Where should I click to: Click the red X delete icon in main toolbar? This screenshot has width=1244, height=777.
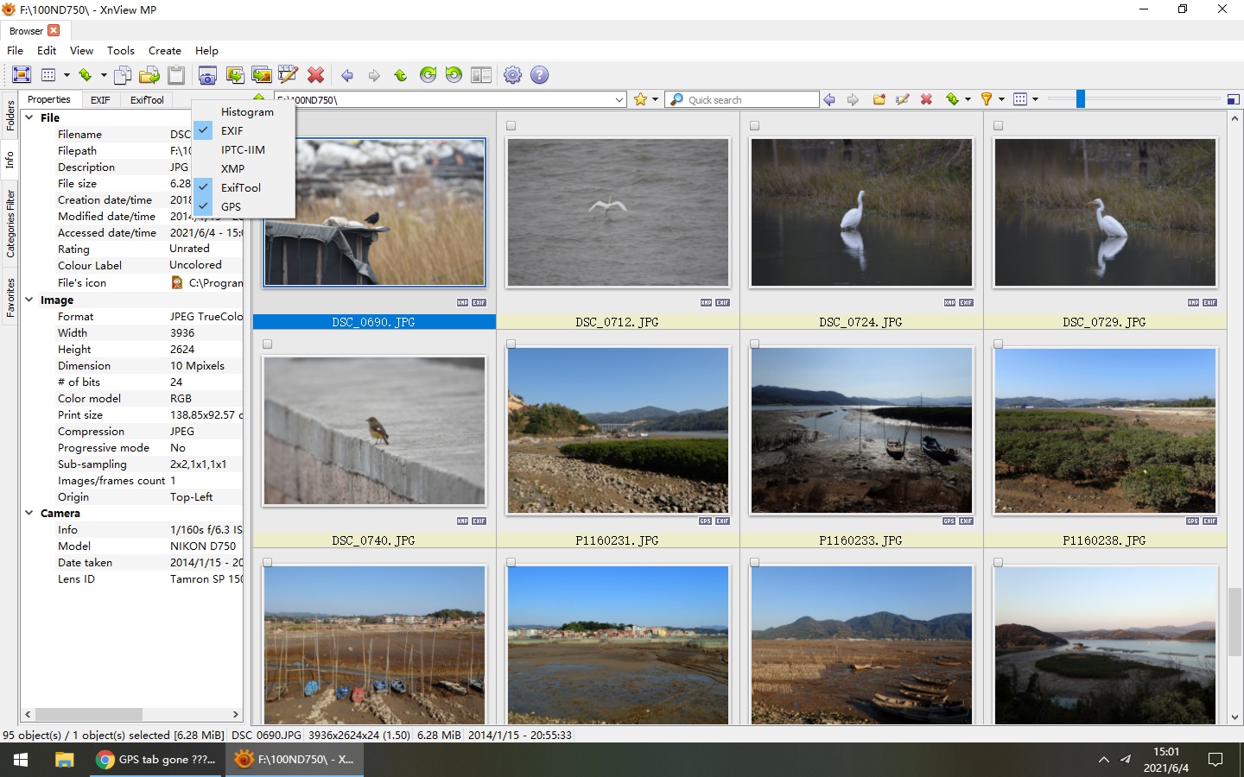pos(316,75)
